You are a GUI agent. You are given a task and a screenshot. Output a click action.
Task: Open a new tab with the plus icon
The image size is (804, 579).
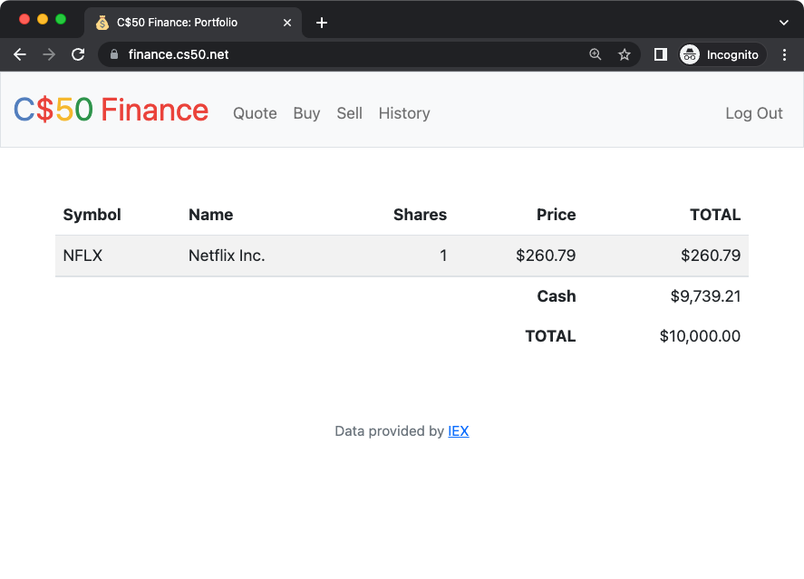pyautogui.click(x=322, y=23)
